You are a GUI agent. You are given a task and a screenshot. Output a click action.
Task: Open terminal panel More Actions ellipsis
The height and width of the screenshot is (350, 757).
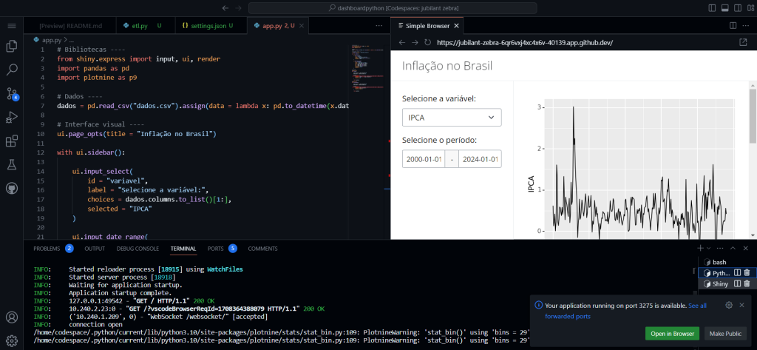[720, 248]
